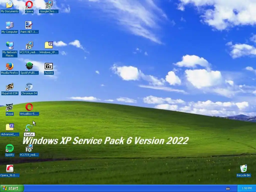Open the Start menu

click(12, 188)
